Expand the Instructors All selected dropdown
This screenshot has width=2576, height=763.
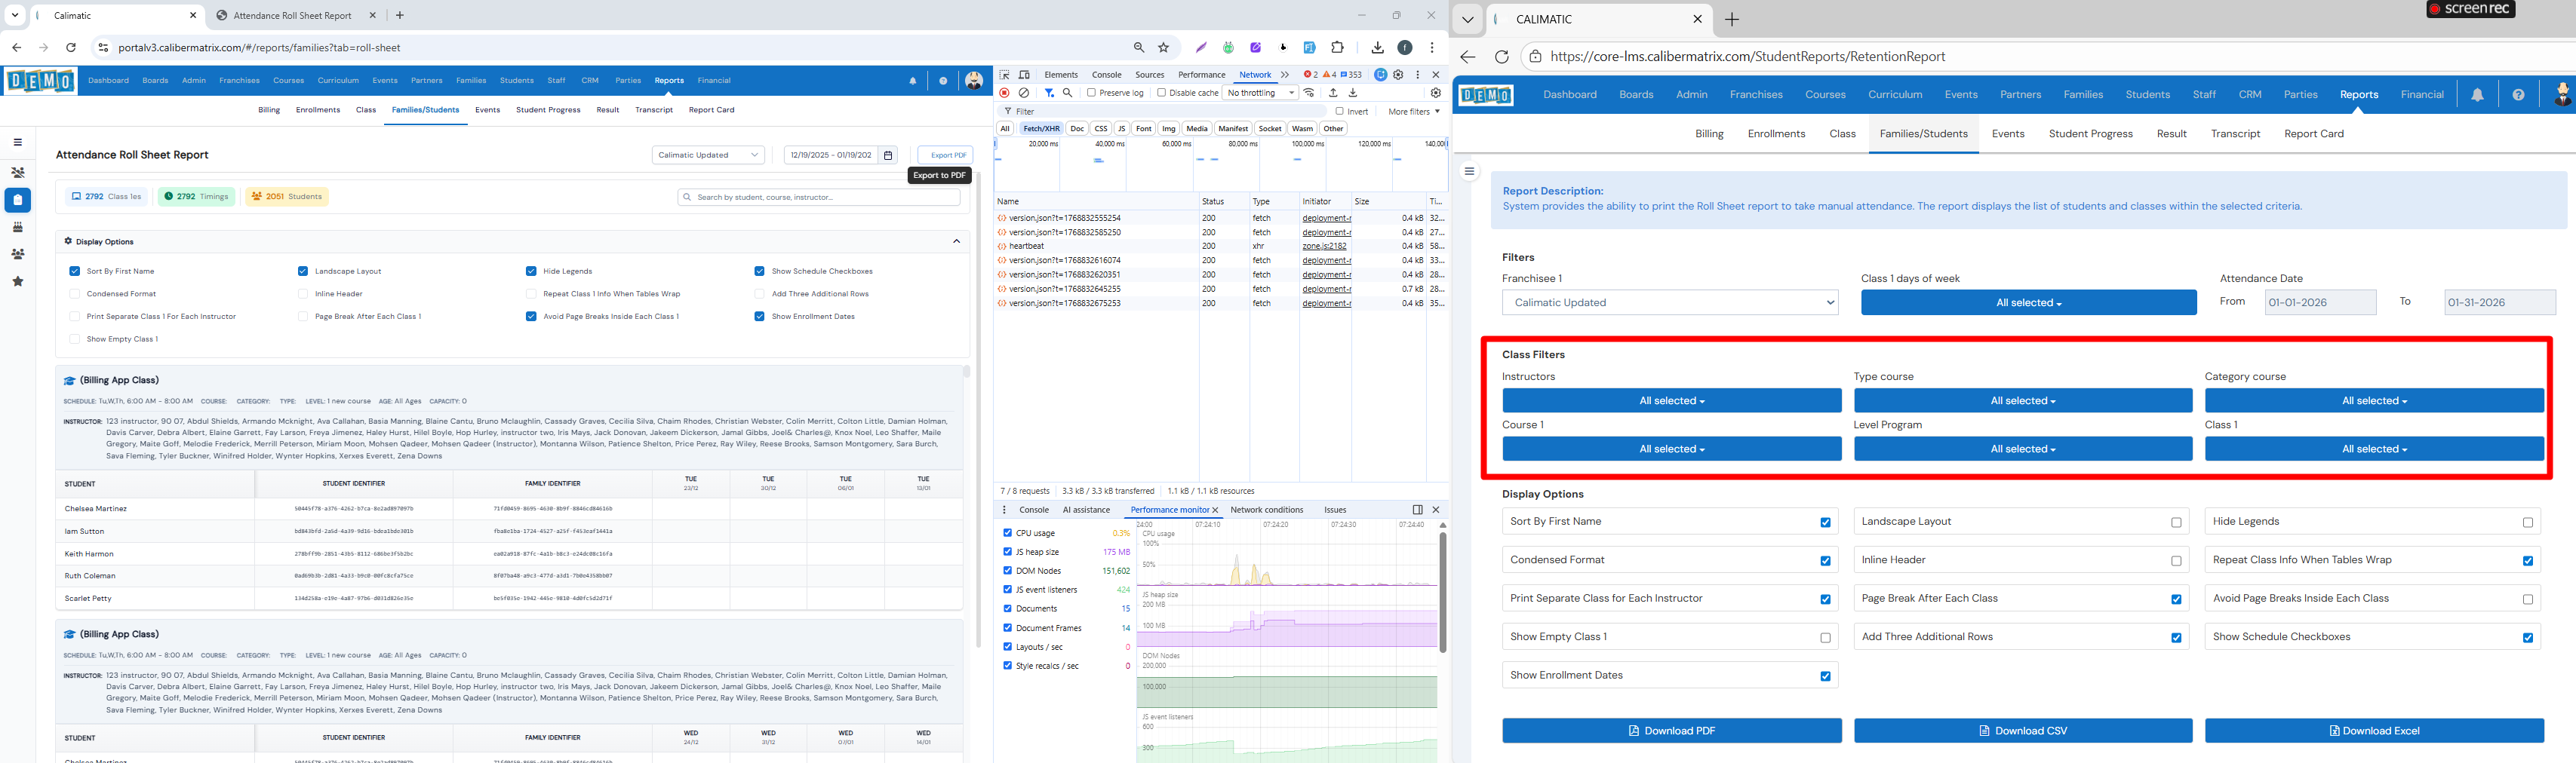(x=1671, y=400)
